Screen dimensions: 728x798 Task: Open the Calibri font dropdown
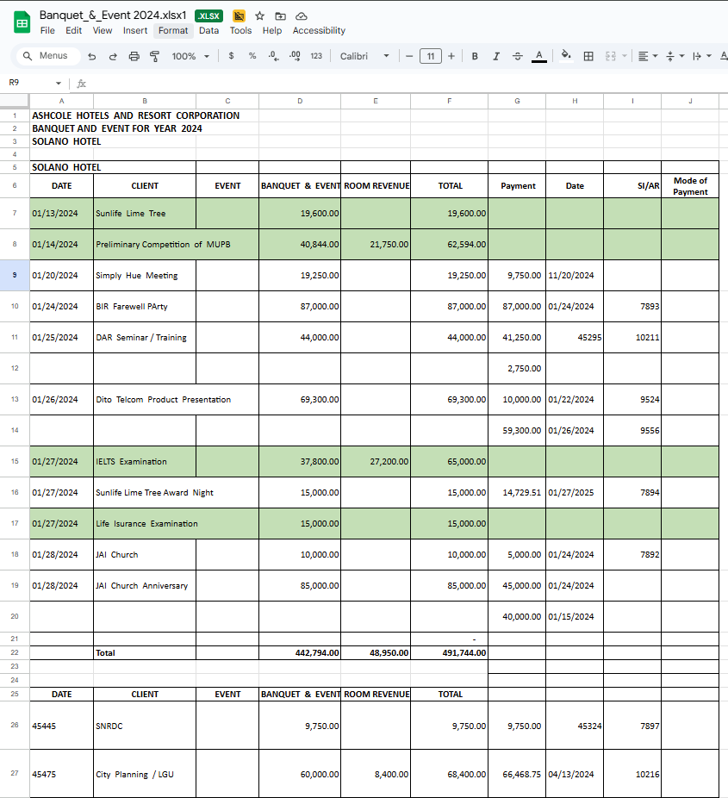pyautogui.click(x=364, y=56)
